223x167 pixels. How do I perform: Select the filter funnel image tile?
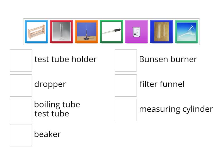point(186,31)
